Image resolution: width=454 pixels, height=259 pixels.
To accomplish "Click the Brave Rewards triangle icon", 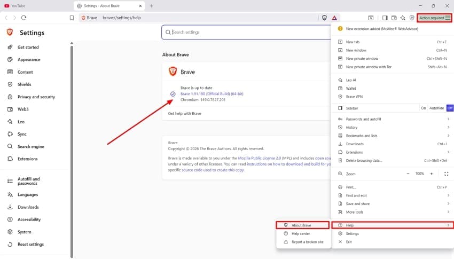I will [334, 18].
